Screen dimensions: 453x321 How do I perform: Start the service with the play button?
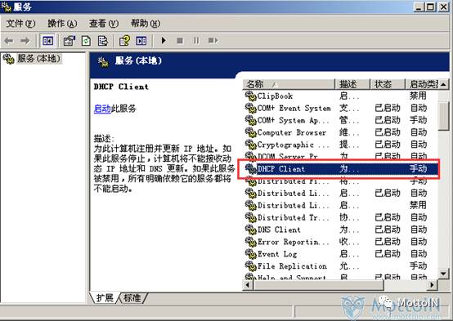(x=164, y=40)
